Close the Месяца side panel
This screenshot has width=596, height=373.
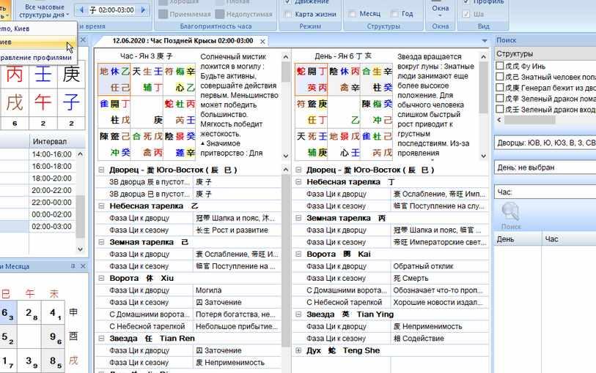click(x=82, y=265)
